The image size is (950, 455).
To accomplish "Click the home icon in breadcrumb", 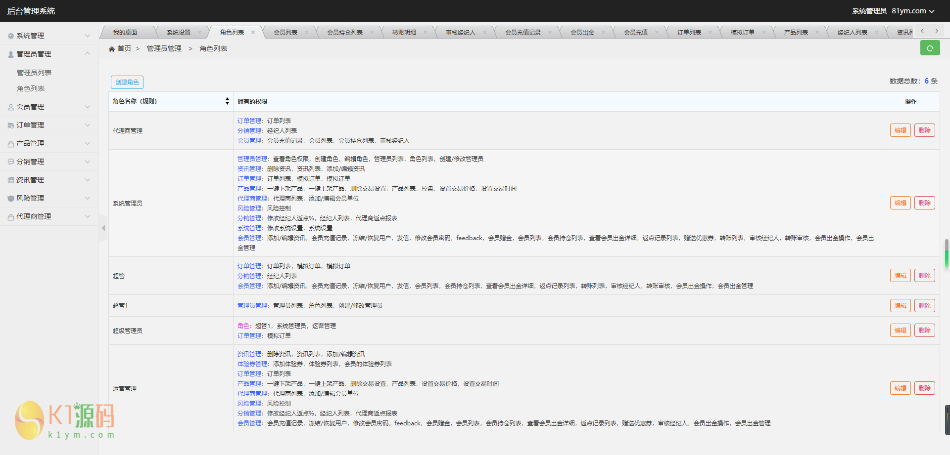I will click(x=112, y=49).
